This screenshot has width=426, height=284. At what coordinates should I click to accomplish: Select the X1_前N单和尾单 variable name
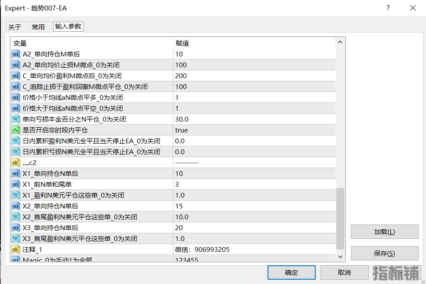tap(47, 185)
